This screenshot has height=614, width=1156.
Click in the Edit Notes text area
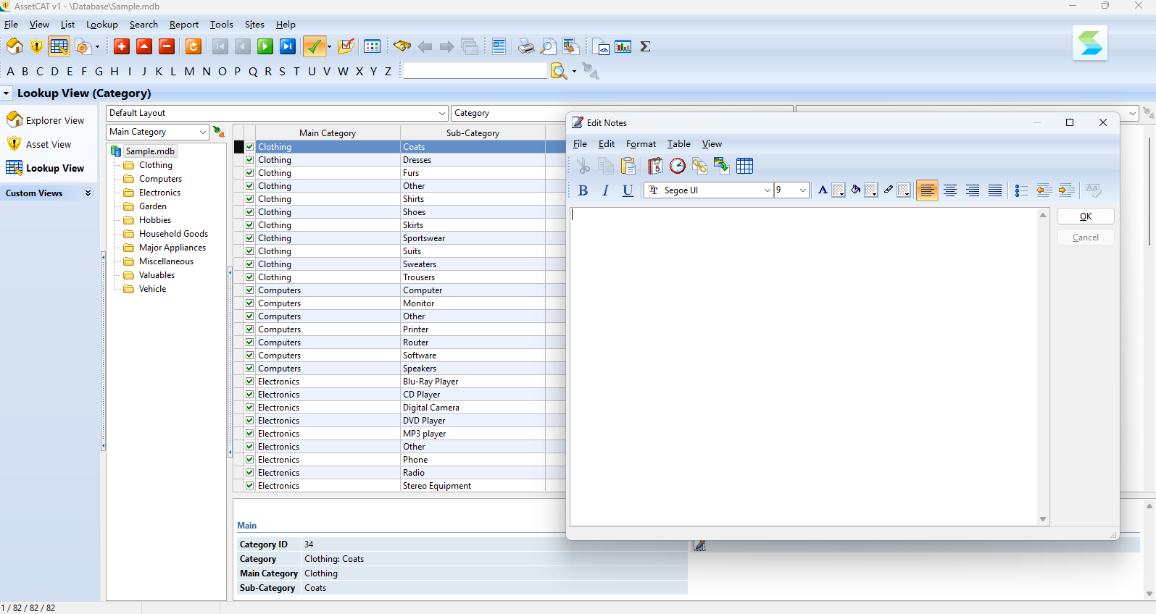[804, 366]
